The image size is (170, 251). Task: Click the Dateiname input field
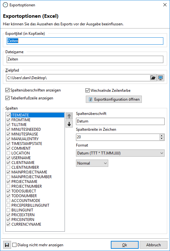click(85, 59)
